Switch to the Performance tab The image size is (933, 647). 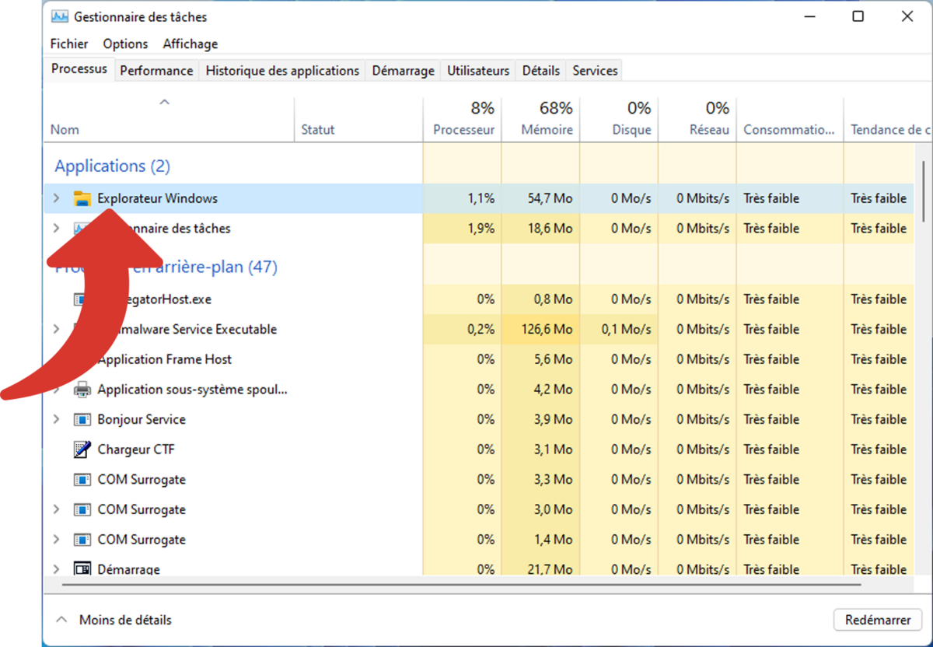tap(156, 71)
